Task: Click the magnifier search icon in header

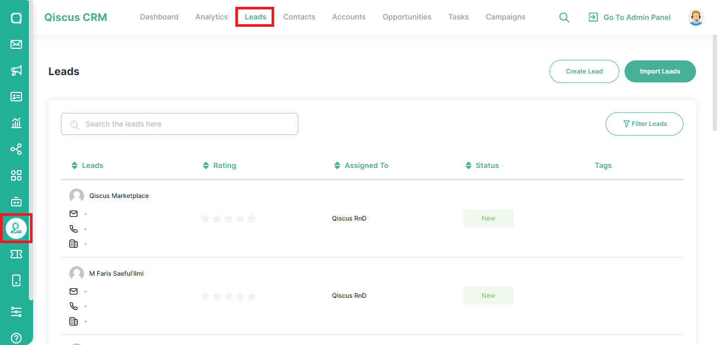Action: tap(564, 17)
